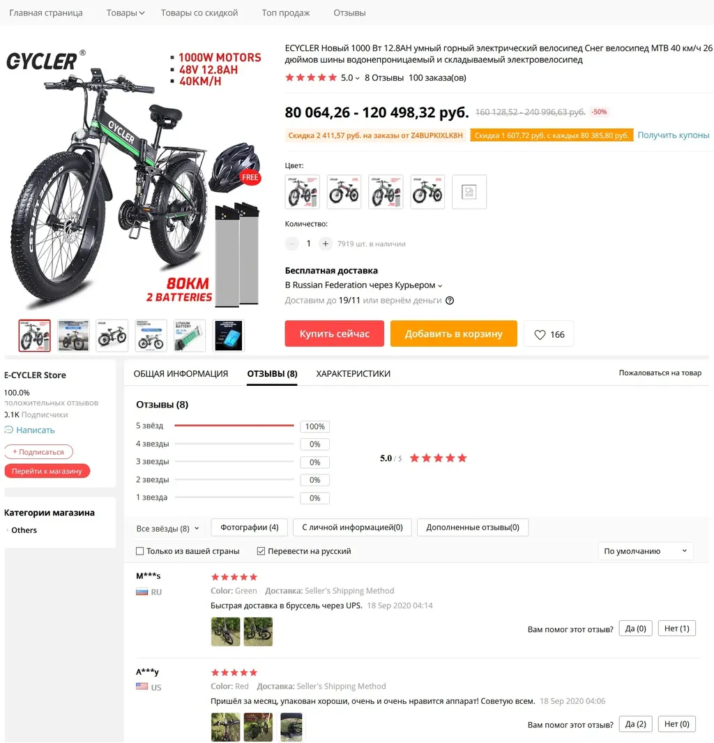Uncheck the Перевести на русский checkbox
The height and width of the screenshot is (743, 714).
point(261,551)
